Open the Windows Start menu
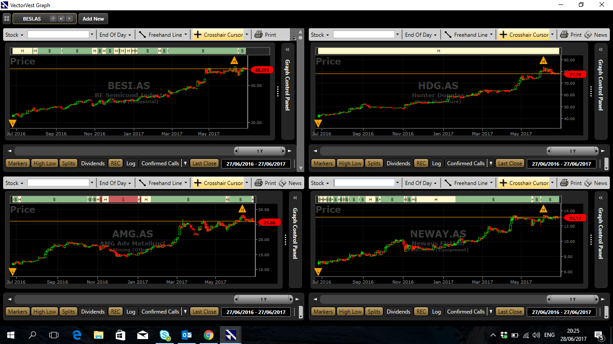613x344 pixels. tap(11, 335)
